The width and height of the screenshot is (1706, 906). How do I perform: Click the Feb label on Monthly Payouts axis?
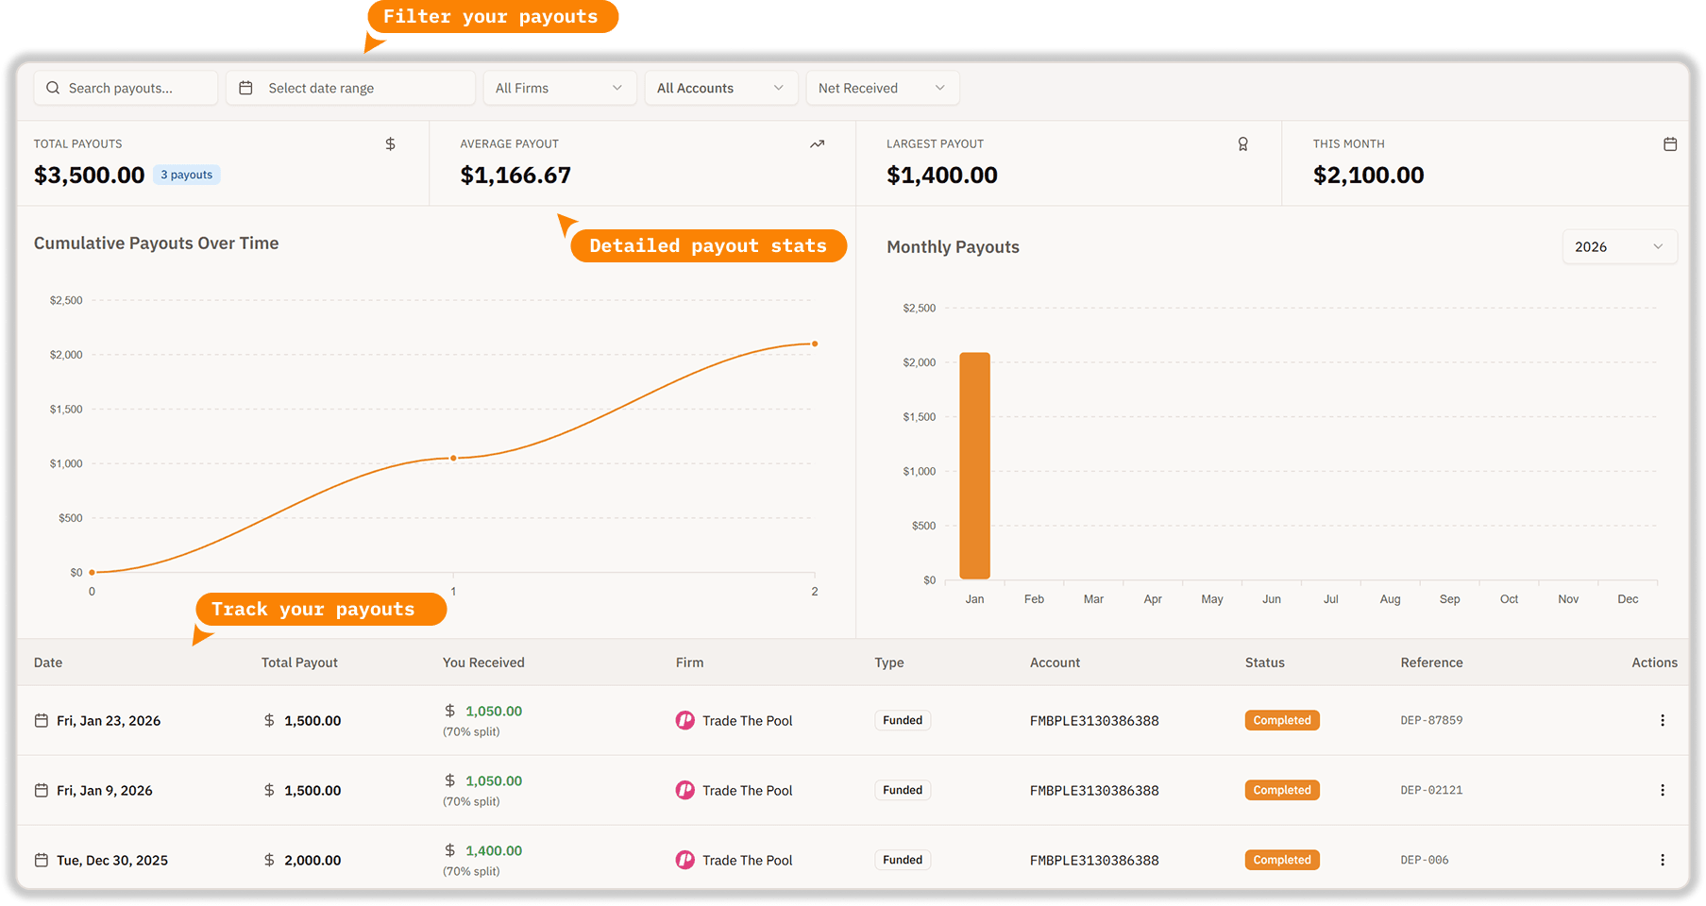(1034, 599)
